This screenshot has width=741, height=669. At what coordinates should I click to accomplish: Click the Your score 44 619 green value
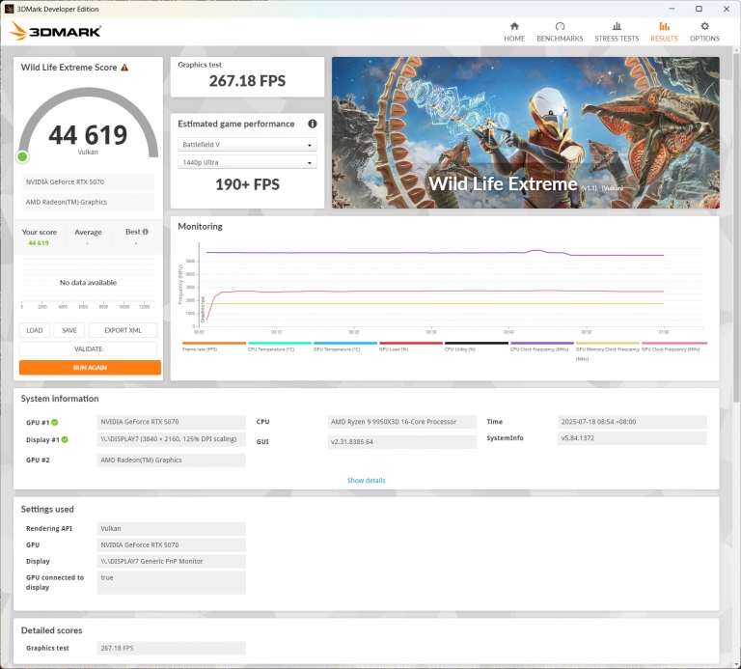pos(39,243)
